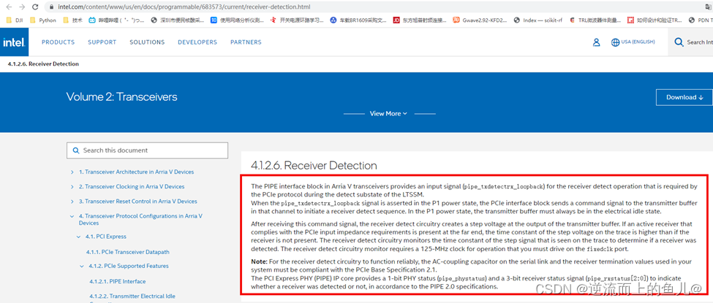Image resolution: width=713 pixels, height=303 pixels.
Task: Open 4.1.1. PCIe Transceiver Datapath
Action: tap(128, 252)
